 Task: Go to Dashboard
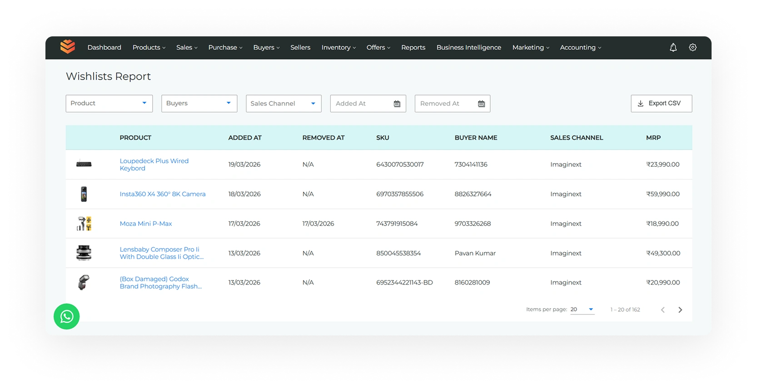tap(105, 47)
